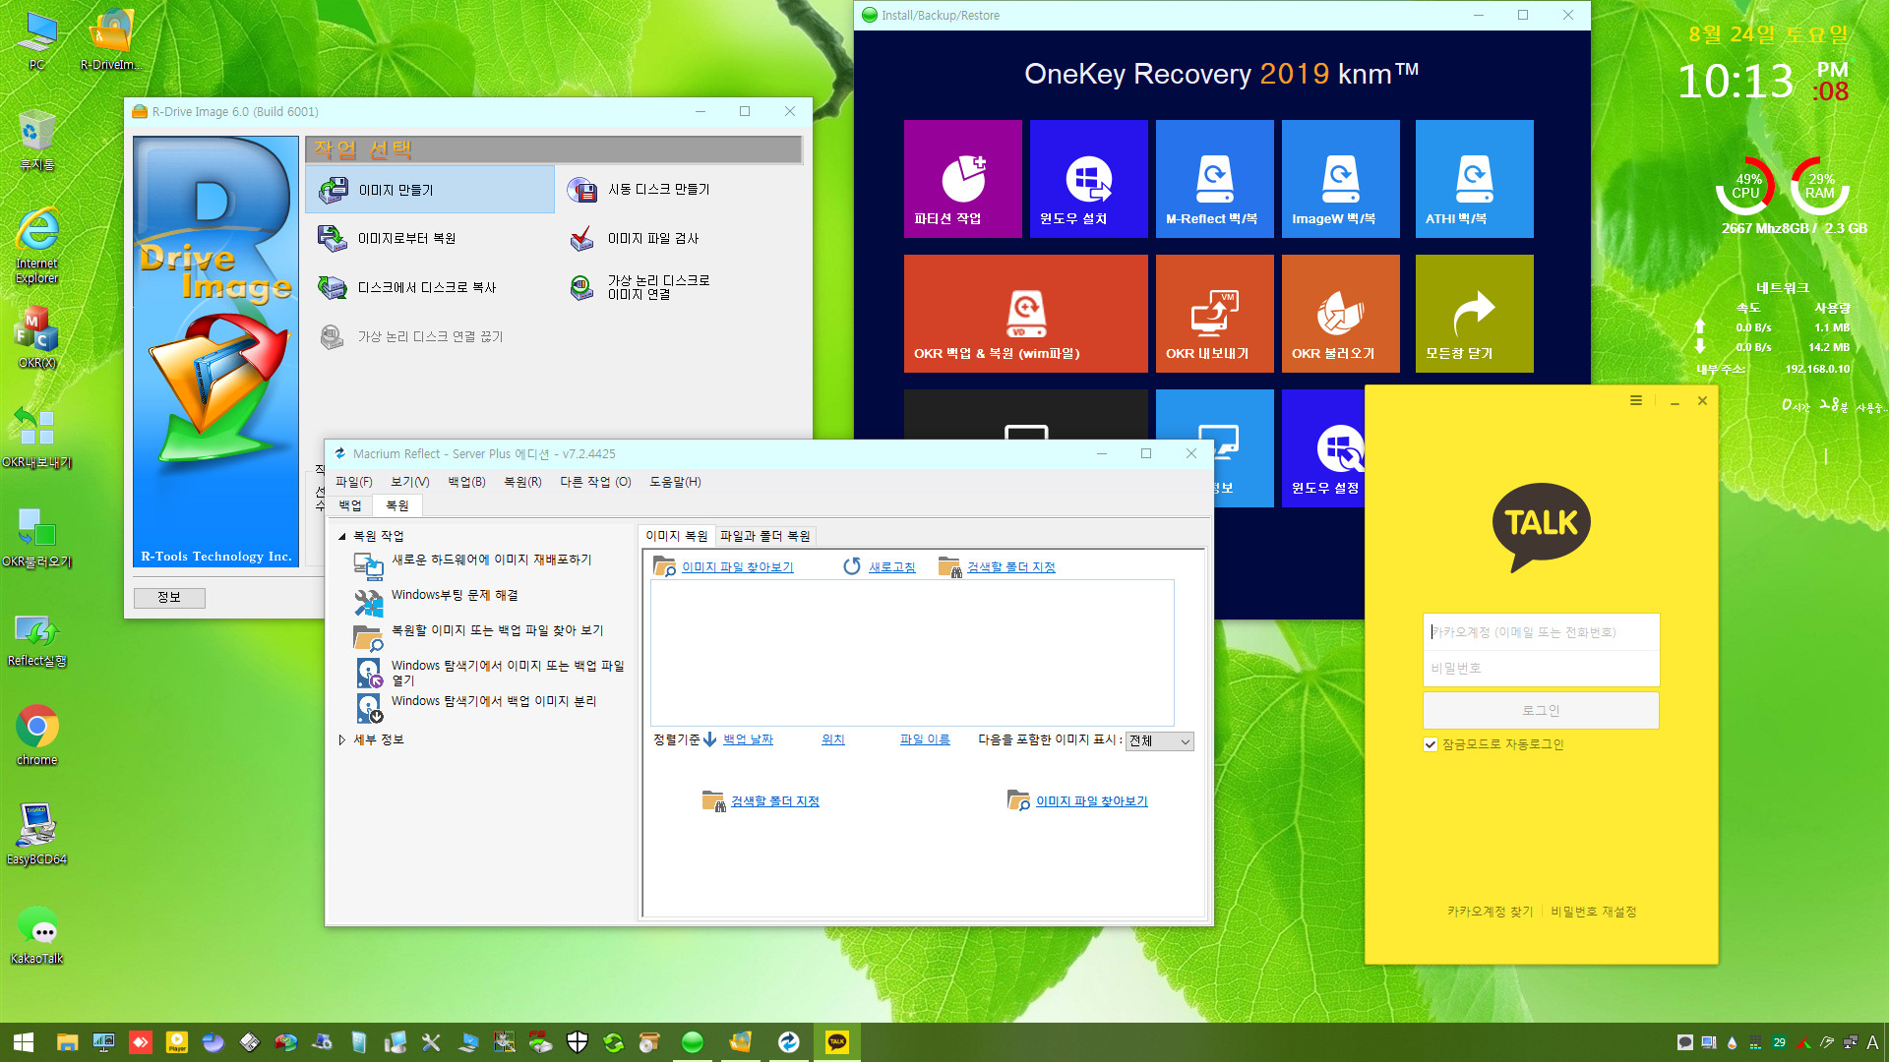Switch to 이미지 복원 tab

(x=677, y=536)
